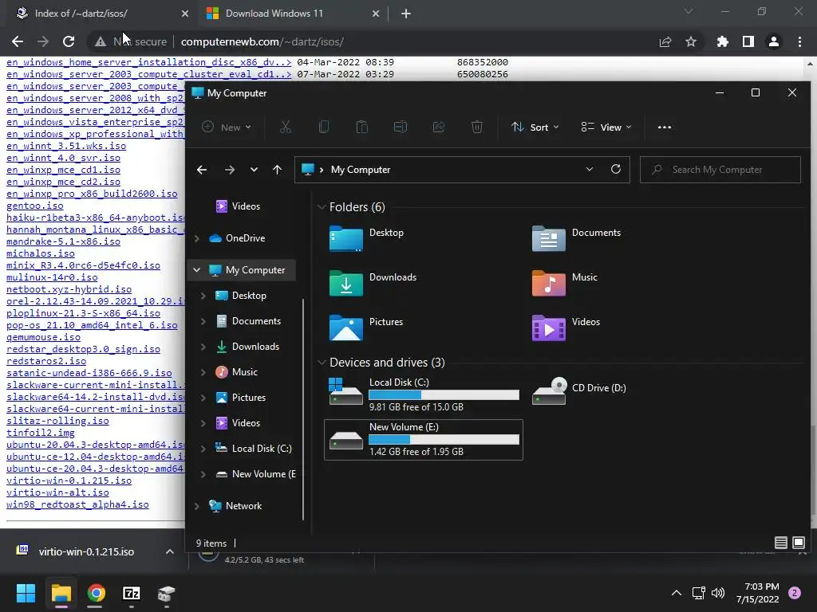817x612 pixels.
Task: Expand the virtio-win download options chevron
Action: click(169, 551)
